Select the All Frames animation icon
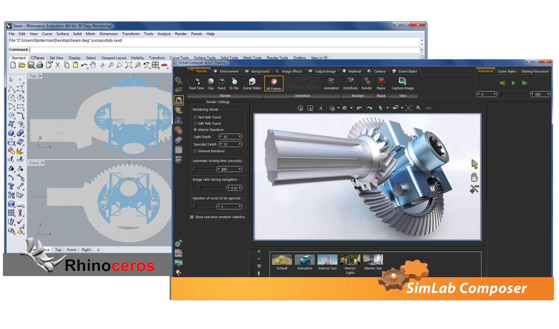The height and width of the screenshot is (329, 559). pos(274,83)
